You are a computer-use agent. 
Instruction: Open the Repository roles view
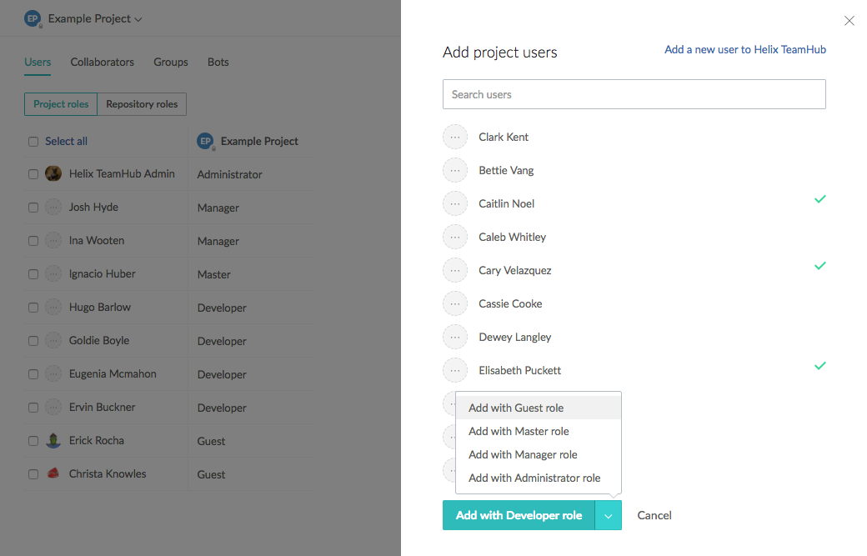[142, 104]
